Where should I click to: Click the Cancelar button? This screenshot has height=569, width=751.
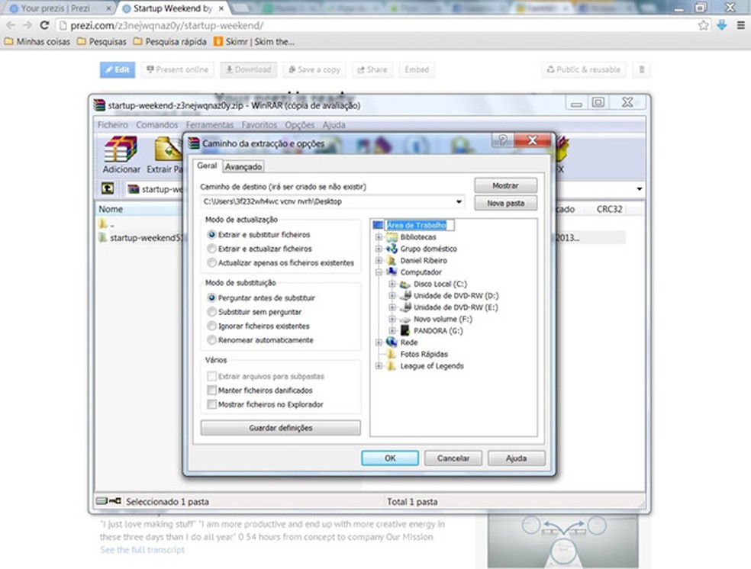(x=453, y=458)
